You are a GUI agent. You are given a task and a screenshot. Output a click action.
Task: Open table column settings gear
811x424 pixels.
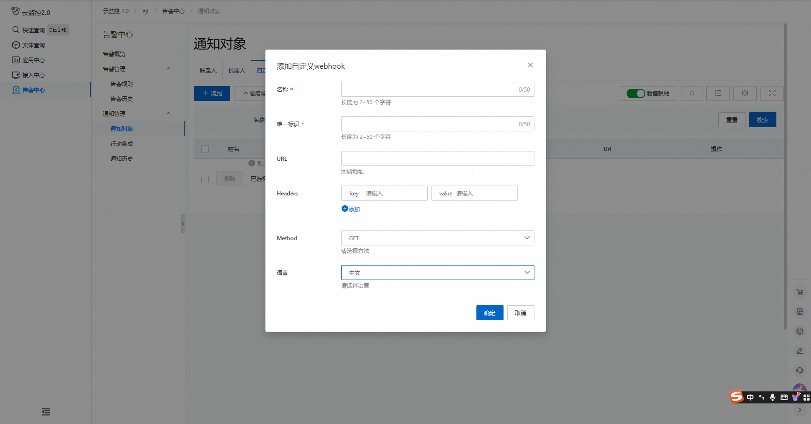[745, 93]
